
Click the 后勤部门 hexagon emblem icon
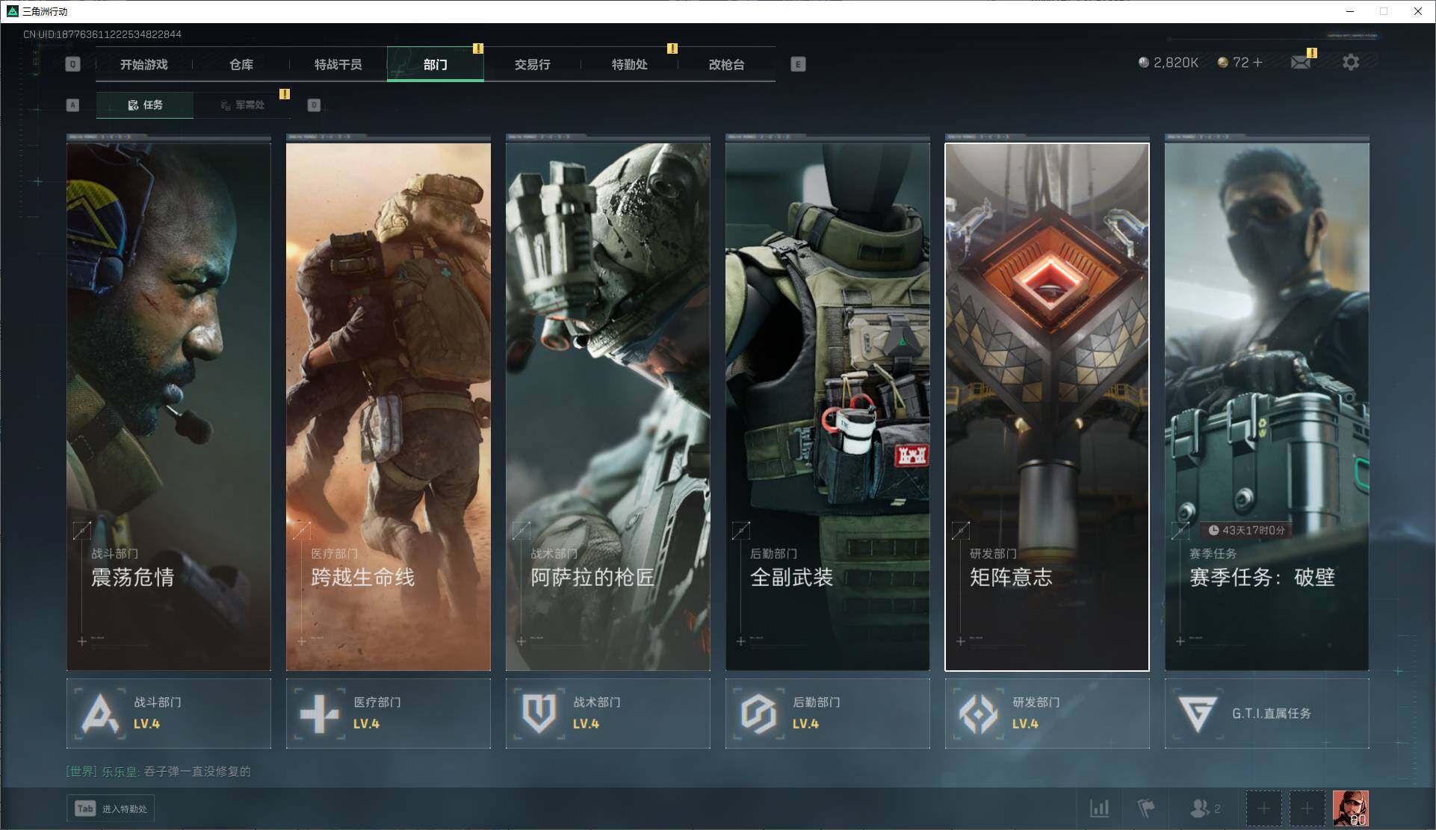coord(758,714)
